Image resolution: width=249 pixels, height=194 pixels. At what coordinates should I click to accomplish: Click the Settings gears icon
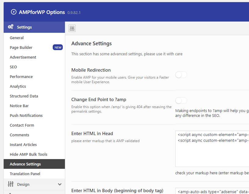(x=11, y=27)
